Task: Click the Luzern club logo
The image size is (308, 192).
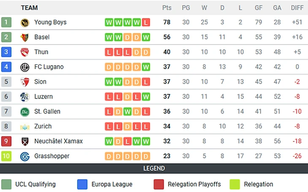Action: coord(24,97)
